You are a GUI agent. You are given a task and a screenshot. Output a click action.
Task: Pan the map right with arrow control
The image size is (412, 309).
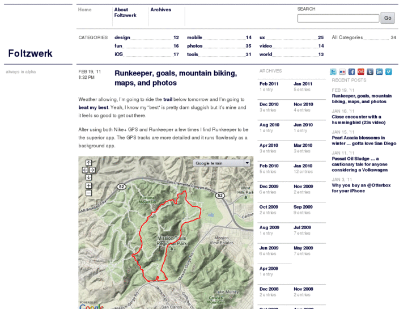[x=92, y=170]
